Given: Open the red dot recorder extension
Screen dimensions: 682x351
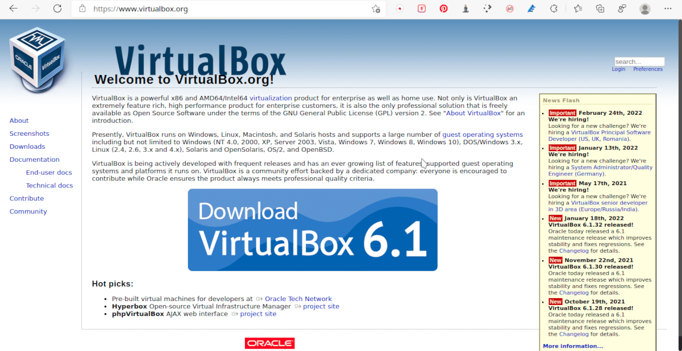Looking at the screenshot, I should [400, 9].
